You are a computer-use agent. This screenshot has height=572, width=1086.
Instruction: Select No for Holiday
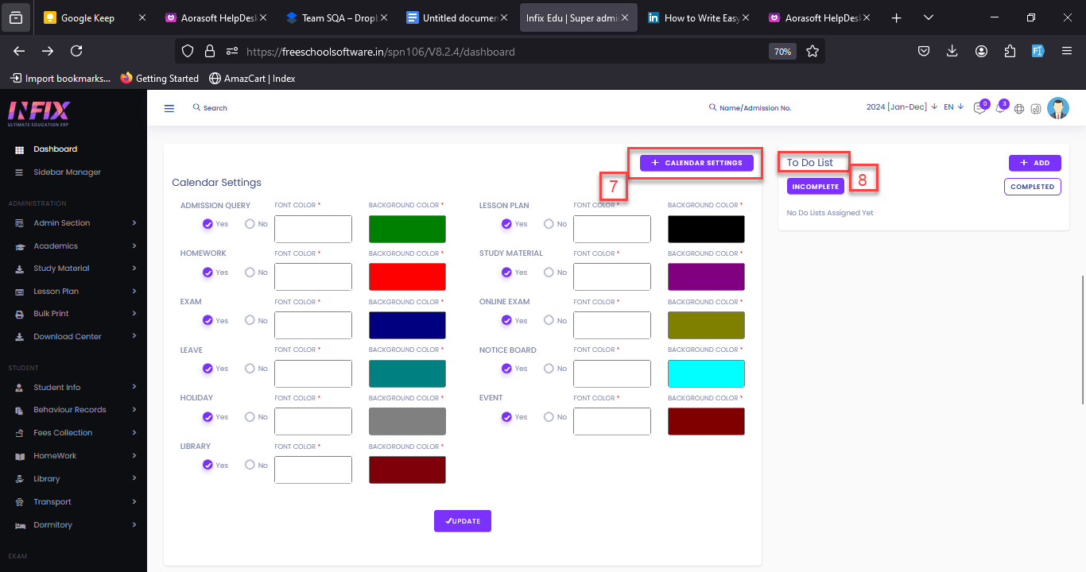click(250, 417)
